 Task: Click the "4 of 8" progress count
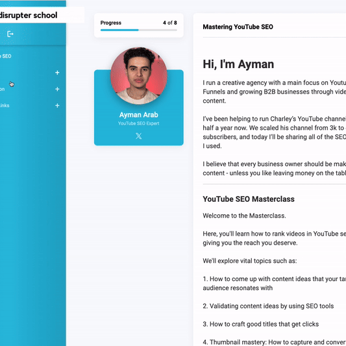[x=170, y=23]
